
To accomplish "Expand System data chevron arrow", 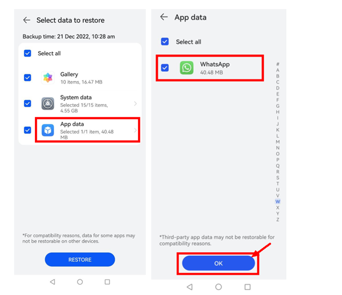I will tap(135, 104).
